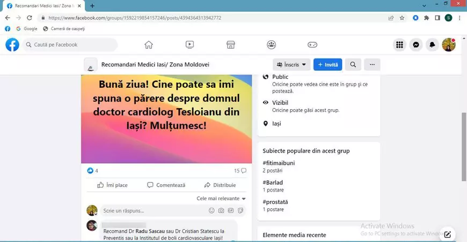Open the group cover thumbnail beside title
Viewport: 467px width, 242px height.
(91, 65)
